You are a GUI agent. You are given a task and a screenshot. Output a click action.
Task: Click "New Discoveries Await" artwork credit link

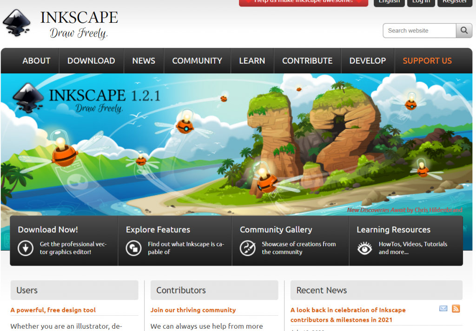pos(376,210)
